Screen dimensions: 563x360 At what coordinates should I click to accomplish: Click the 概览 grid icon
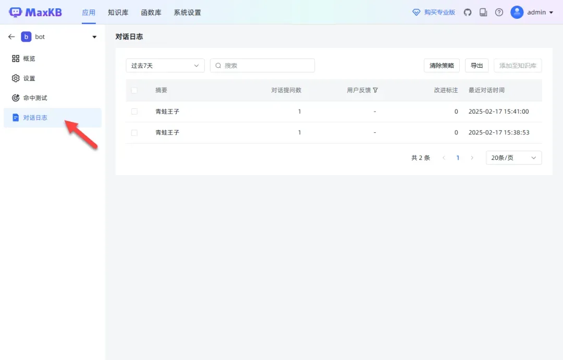click(16, 58)
